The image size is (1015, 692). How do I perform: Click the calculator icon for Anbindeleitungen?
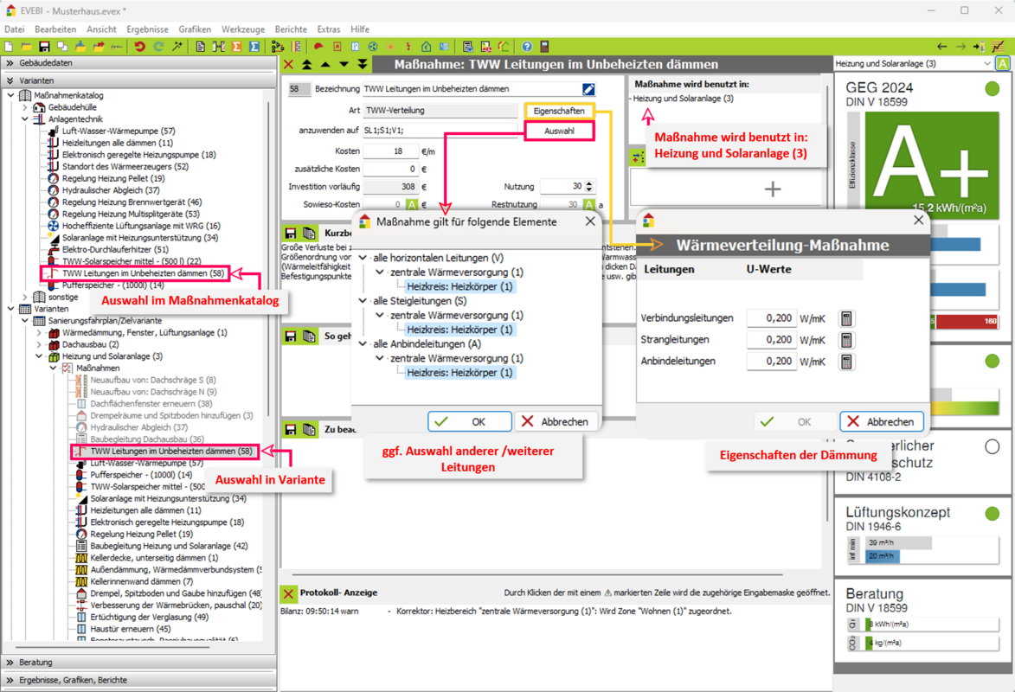[x=846, y=362]
